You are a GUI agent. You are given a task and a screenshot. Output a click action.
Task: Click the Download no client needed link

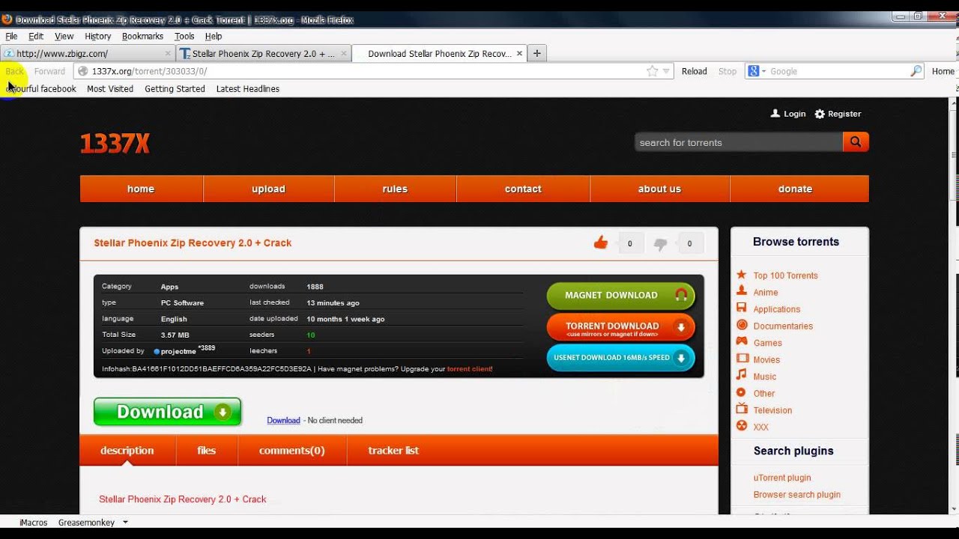pyautogui.click(x=283, y=421)
